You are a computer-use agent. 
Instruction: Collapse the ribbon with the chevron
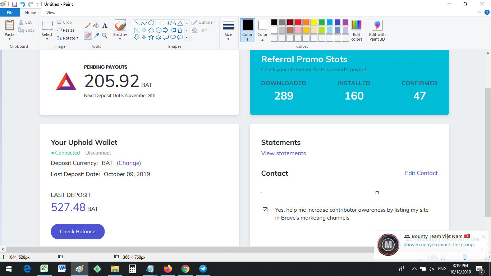pyautogui.click(x=479, y=12)
